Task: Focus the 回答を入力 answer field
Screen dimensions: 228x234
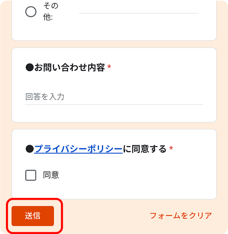Action: [x=114, y=97]
